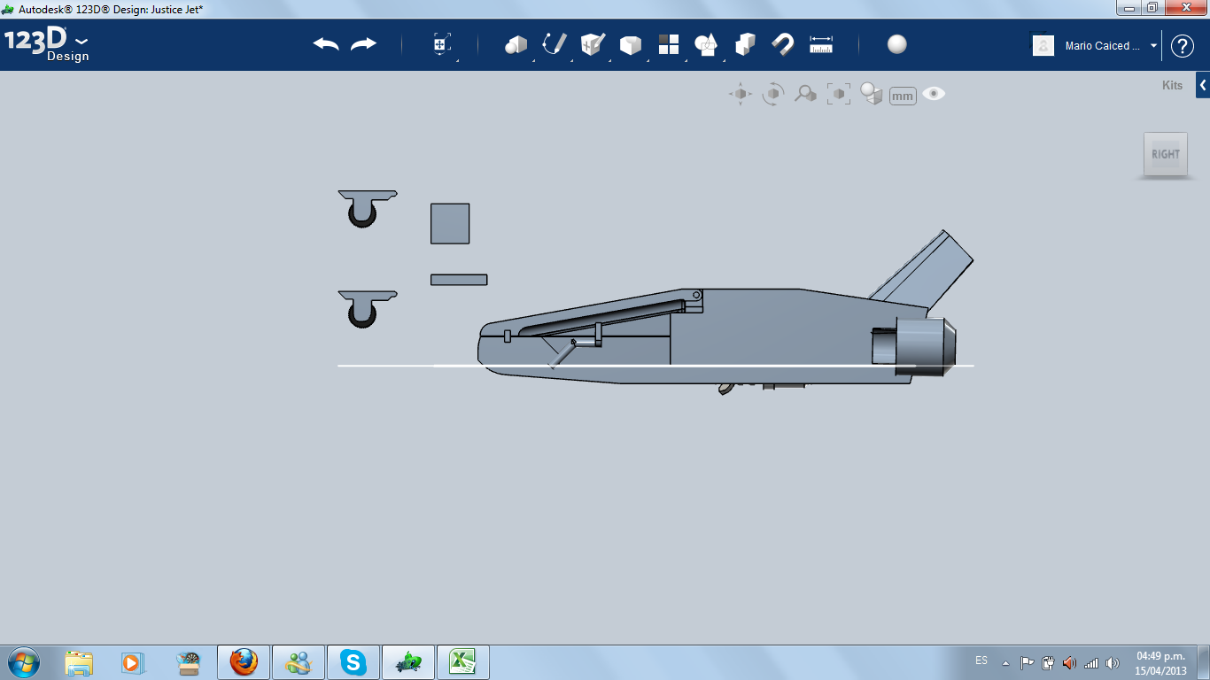This screenshot has height=680, width=1210.
Task: Switch to Firefox in the taskbar
Action: pos(244,662)
